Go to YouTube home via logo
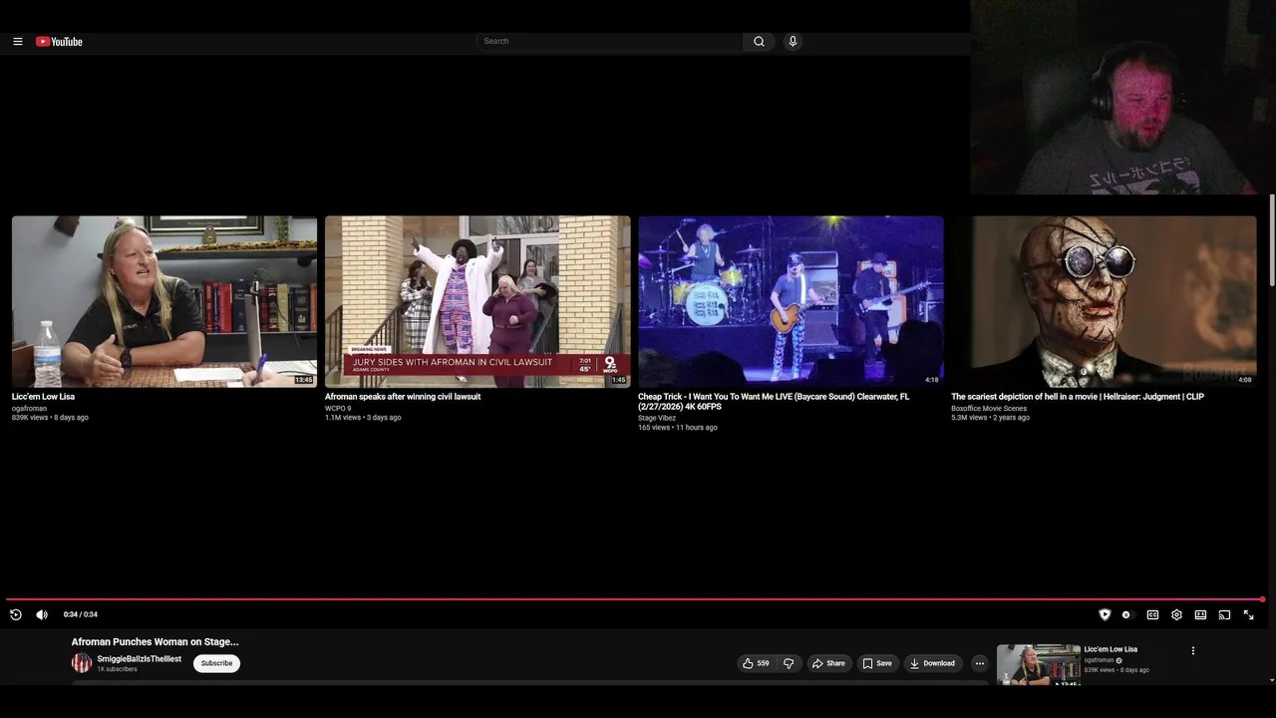Screen dimensions: 1276x718 [x=59, y=42]
